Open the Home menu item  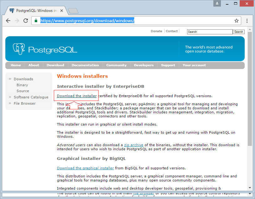(16, 65)
